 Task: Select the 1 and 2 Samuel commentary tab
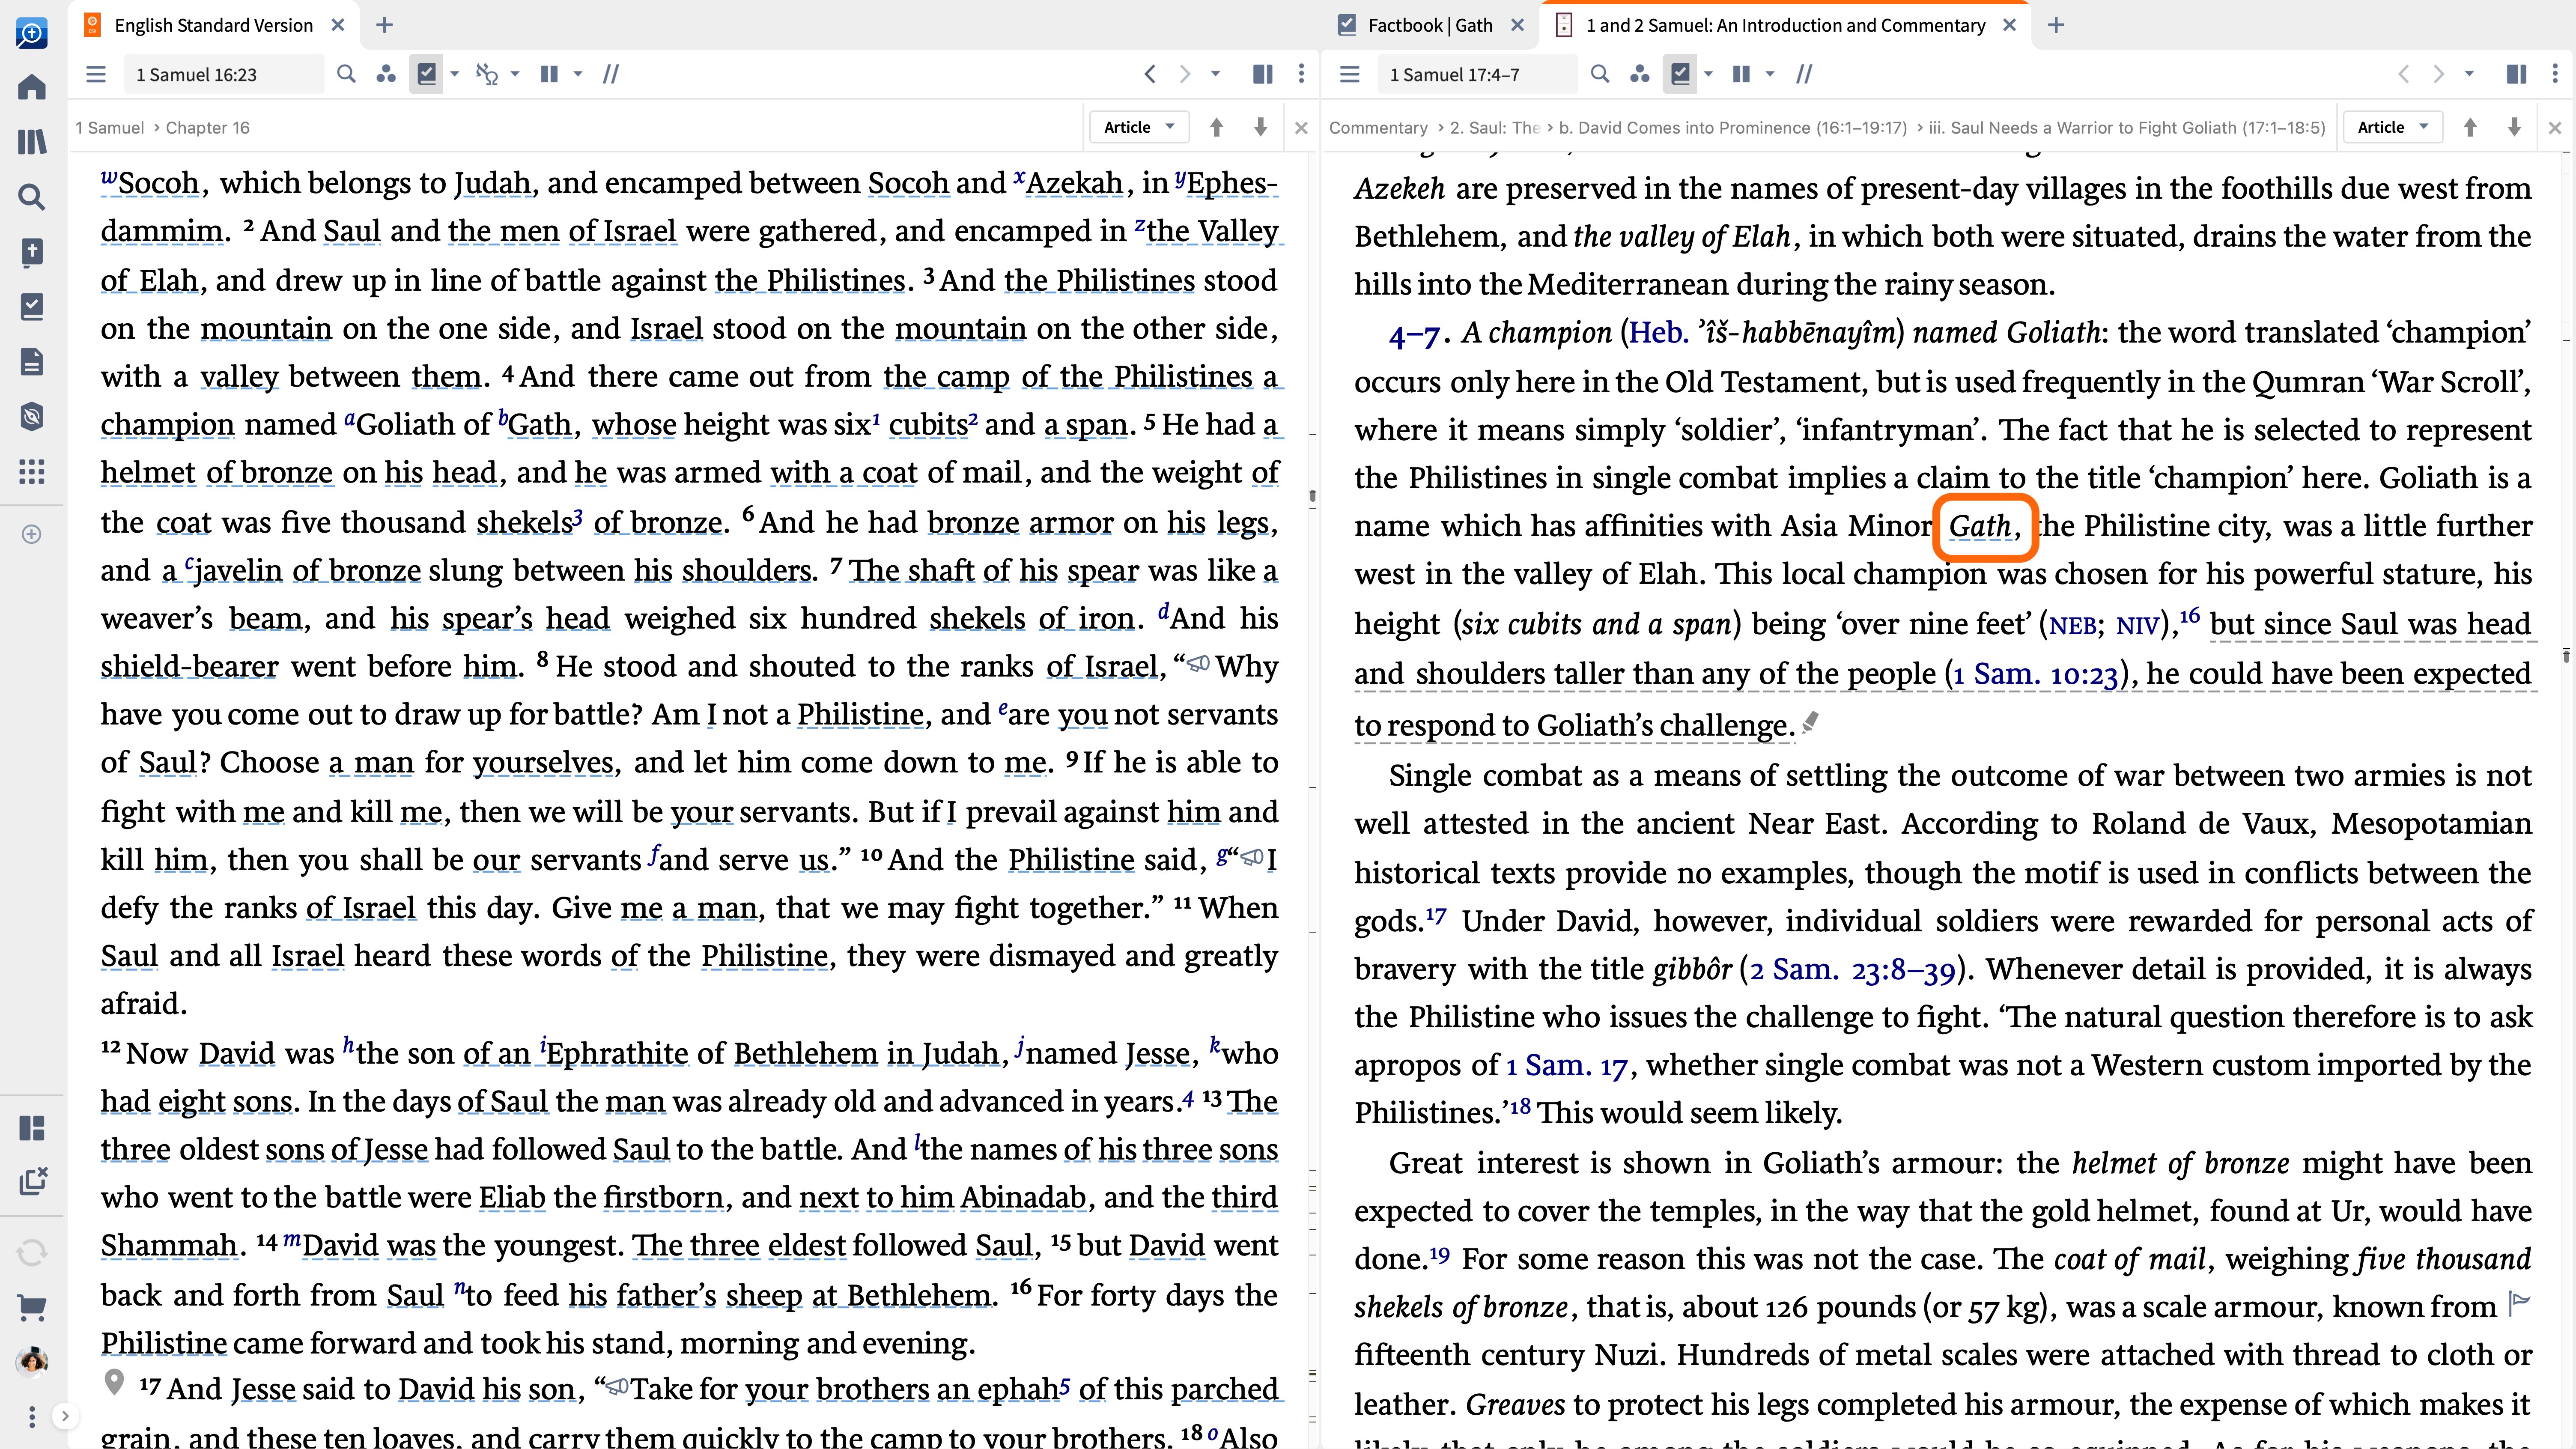click(x=1785, y=25)
